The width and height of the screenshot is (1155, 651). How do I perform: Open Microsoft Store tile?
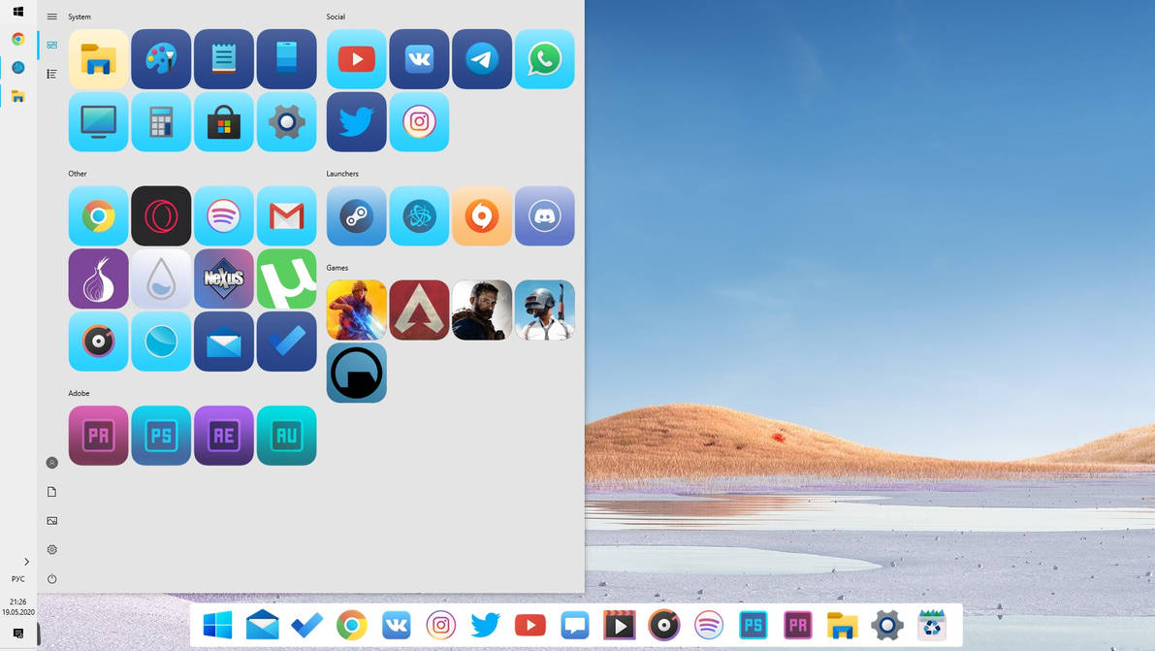(224, 121)
